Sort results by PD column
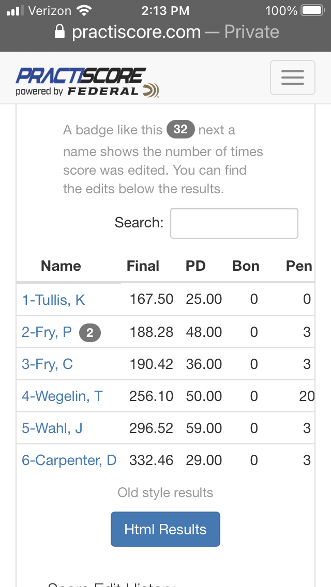The height and width of the screenshot is (587, 331). tap(195, 266)
